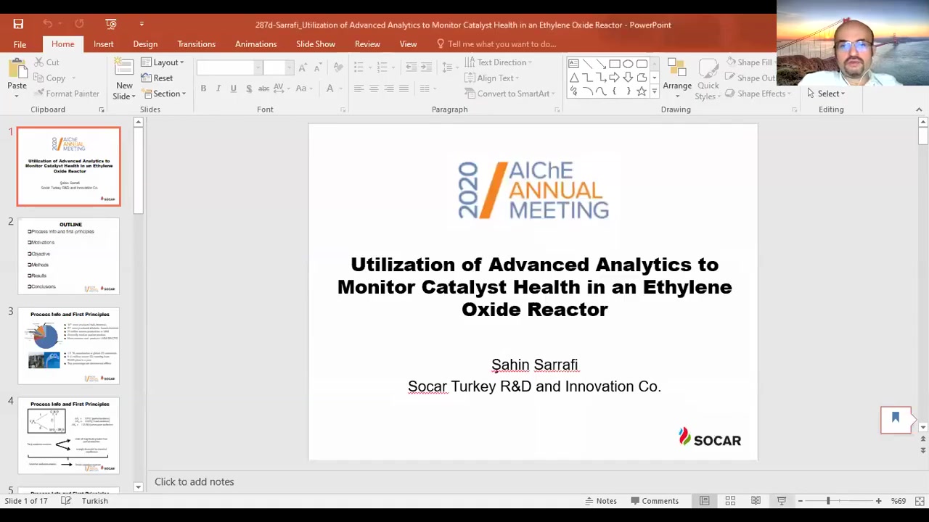Open the font name combo box
This screenshot has height=522, width=929.
pos(229,67)
